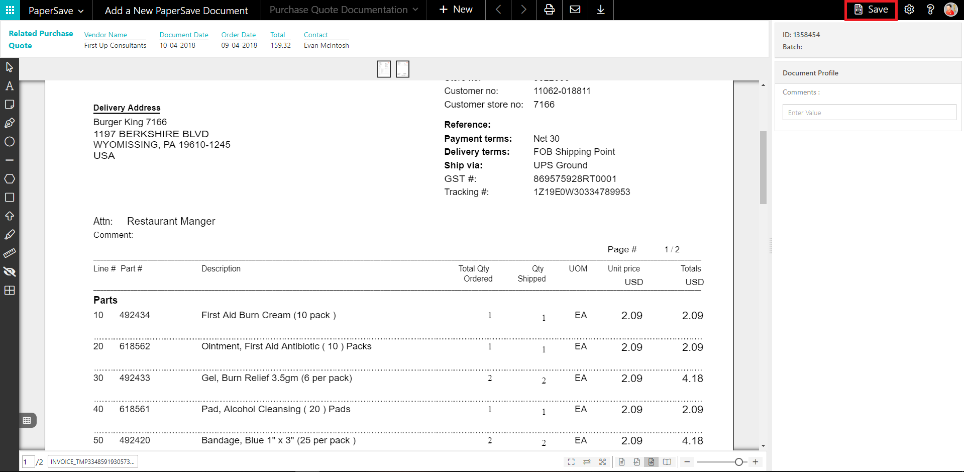Click the Save button
The height and width of the screenshot is (472, 964).
(x=871, y=10)
